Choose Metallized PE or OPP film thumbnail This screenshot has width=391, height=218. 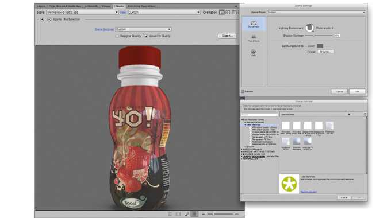[308, 141]
